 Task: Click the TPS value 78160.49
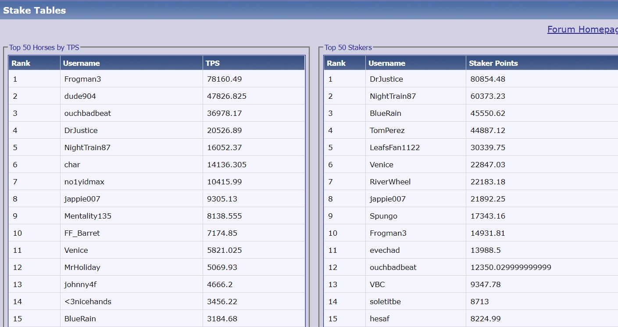224,79
